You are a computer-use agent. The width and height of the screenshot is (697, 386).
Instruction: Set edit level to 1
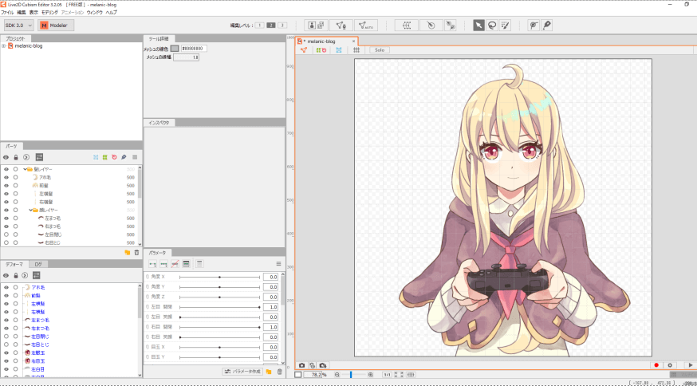coord(260,26)
